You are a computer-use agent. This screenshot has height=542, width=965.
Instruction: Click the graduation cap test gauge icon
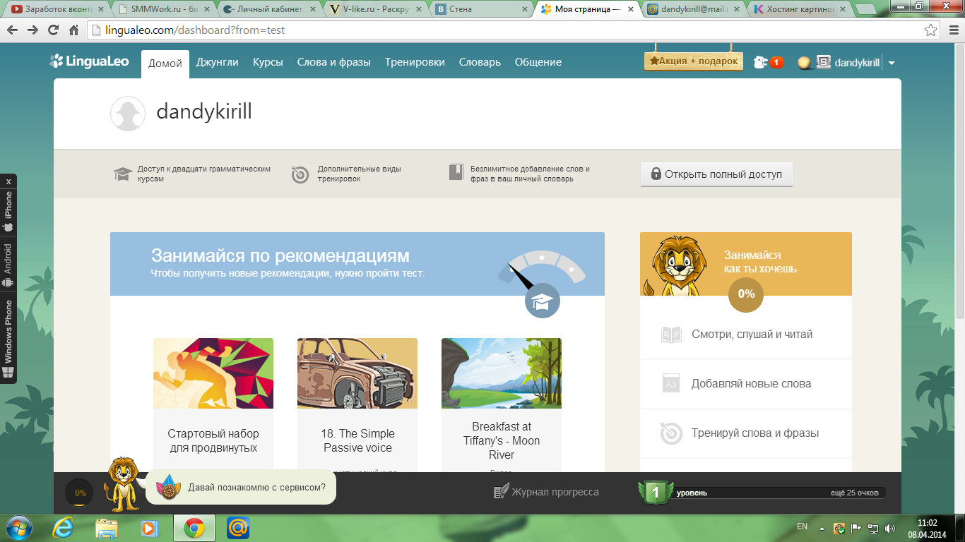542,301
